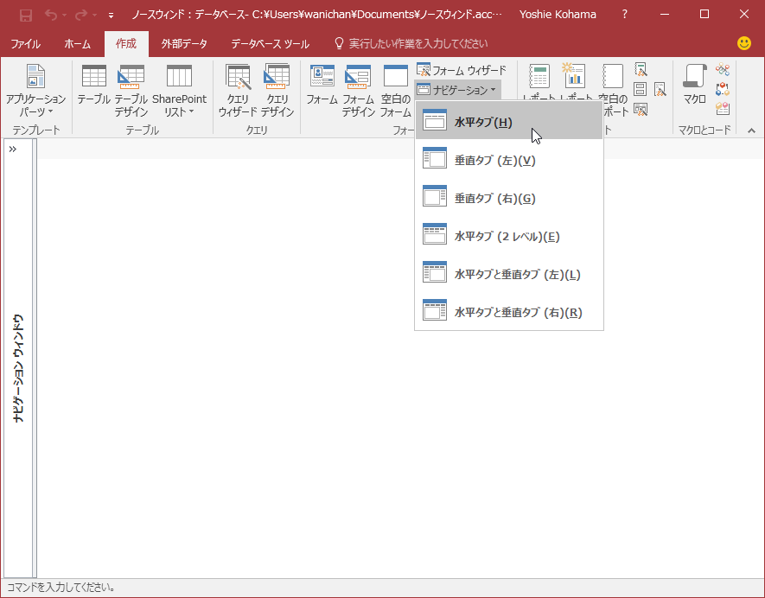
Task: Choose 垂直タブ (左)(V) layout
Action: tap(509, 160)
